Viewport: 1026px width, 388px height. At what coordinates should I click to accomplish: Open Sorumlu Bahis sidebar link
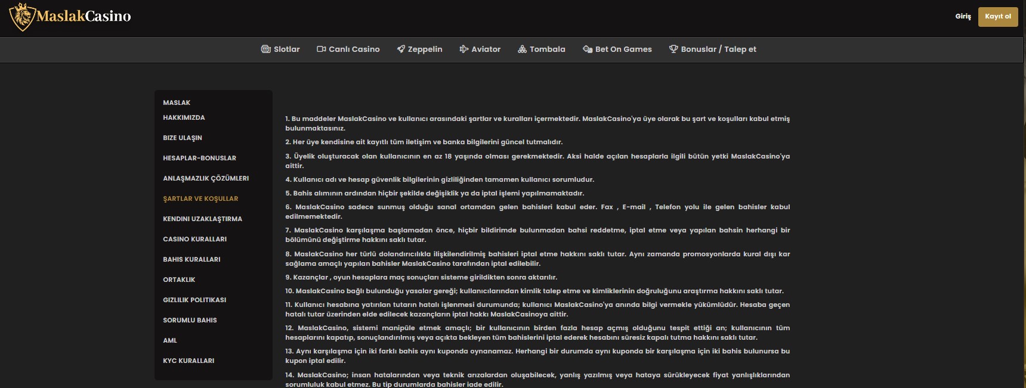pos(190,320)
